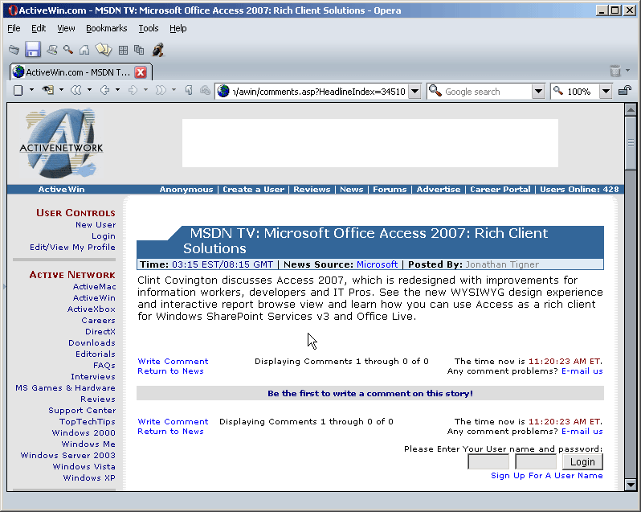This screenshot has height=512, width=641.
Task: Click Sign Up For A User Name
Action: point(546,476)
